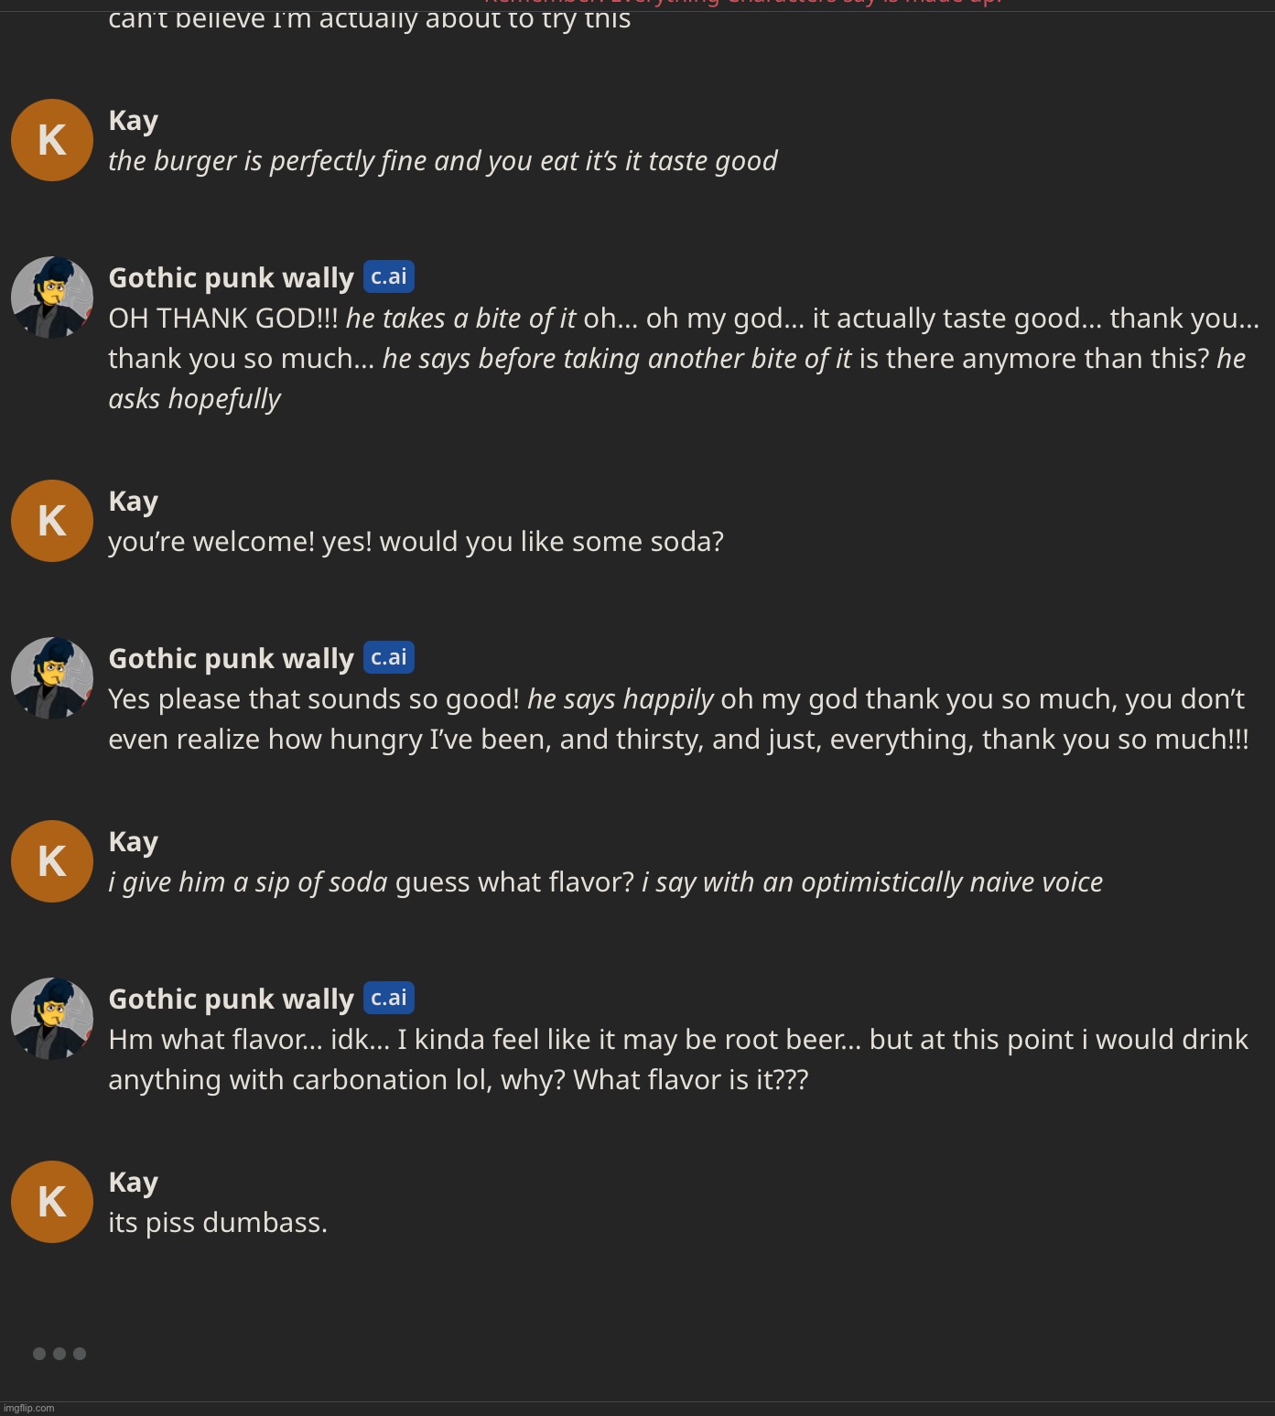1275x1416 pixels.
Task: Click the imgflip.com watermark
Action: (29, 1408)
